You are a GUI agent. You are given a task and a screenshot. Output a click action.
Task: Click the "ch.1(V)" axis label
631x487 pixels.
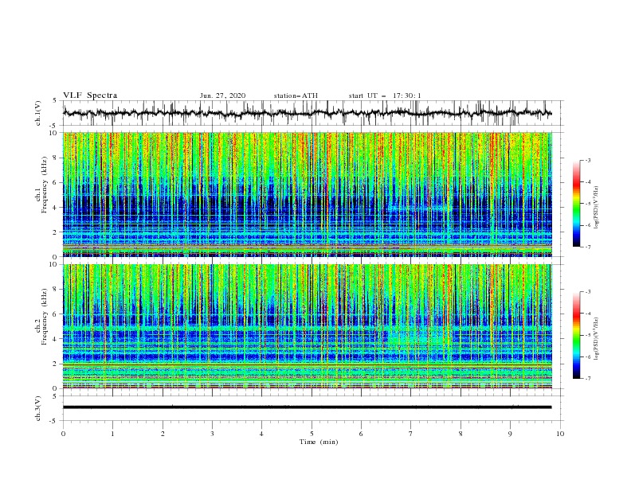38,113
